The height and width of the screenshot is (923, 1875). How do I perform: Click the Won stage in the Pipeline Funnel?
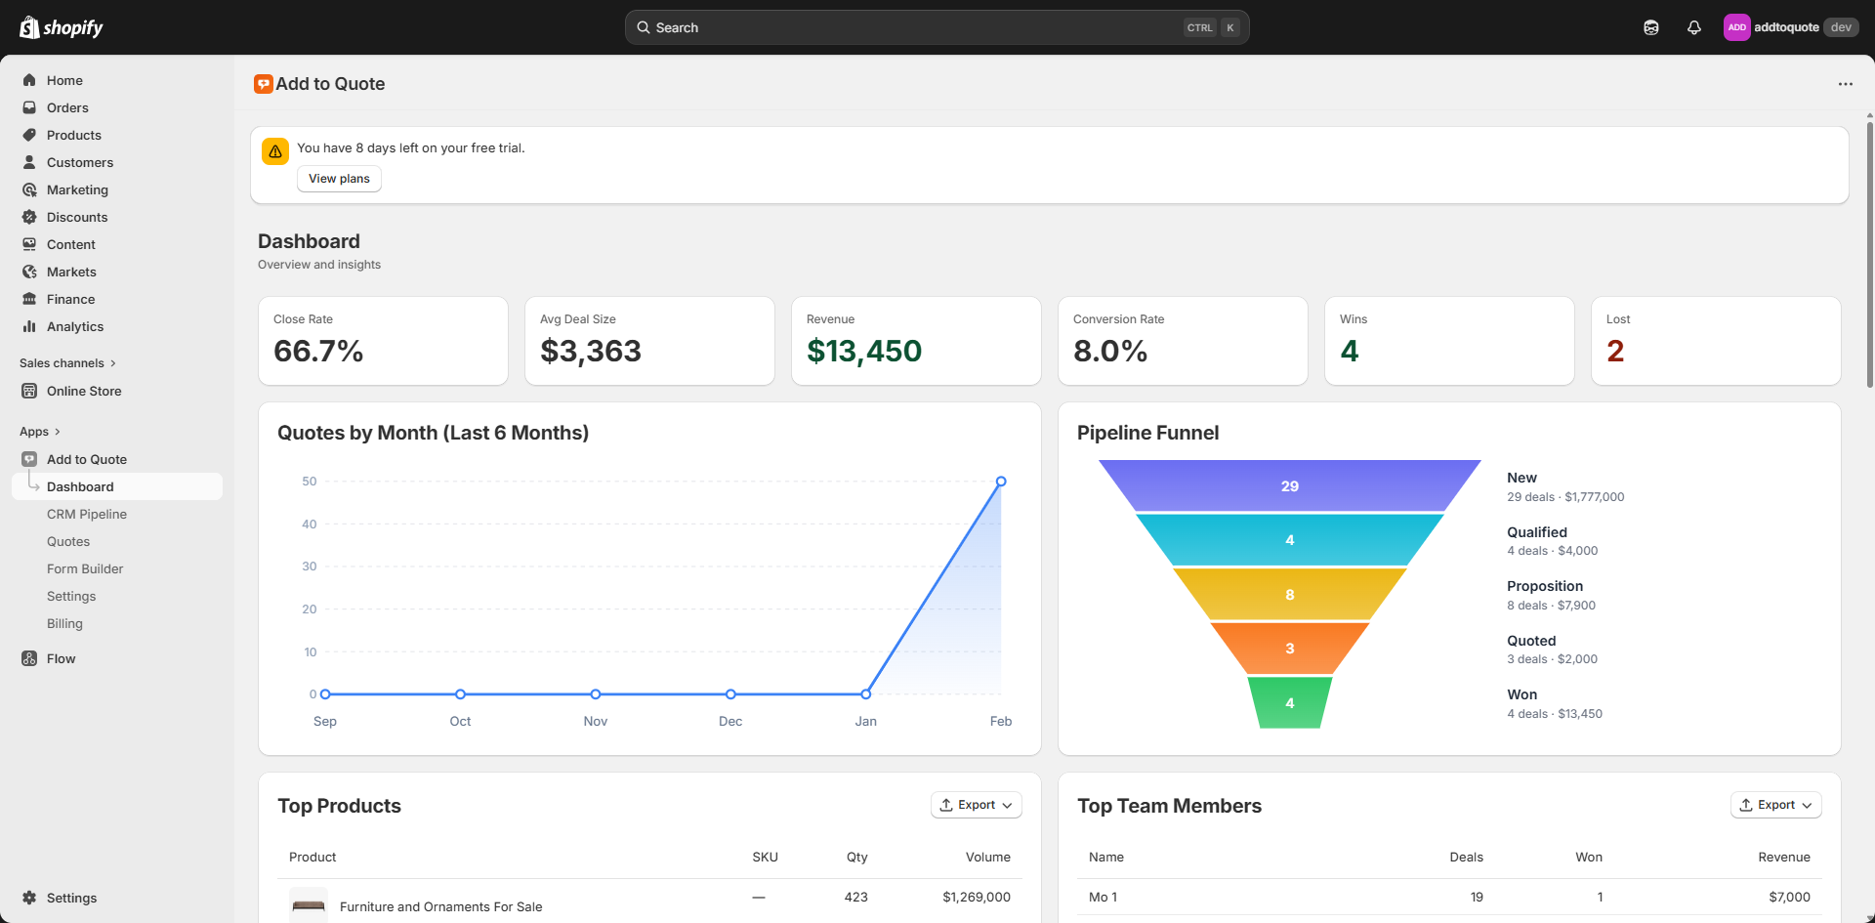[1290, 702]
